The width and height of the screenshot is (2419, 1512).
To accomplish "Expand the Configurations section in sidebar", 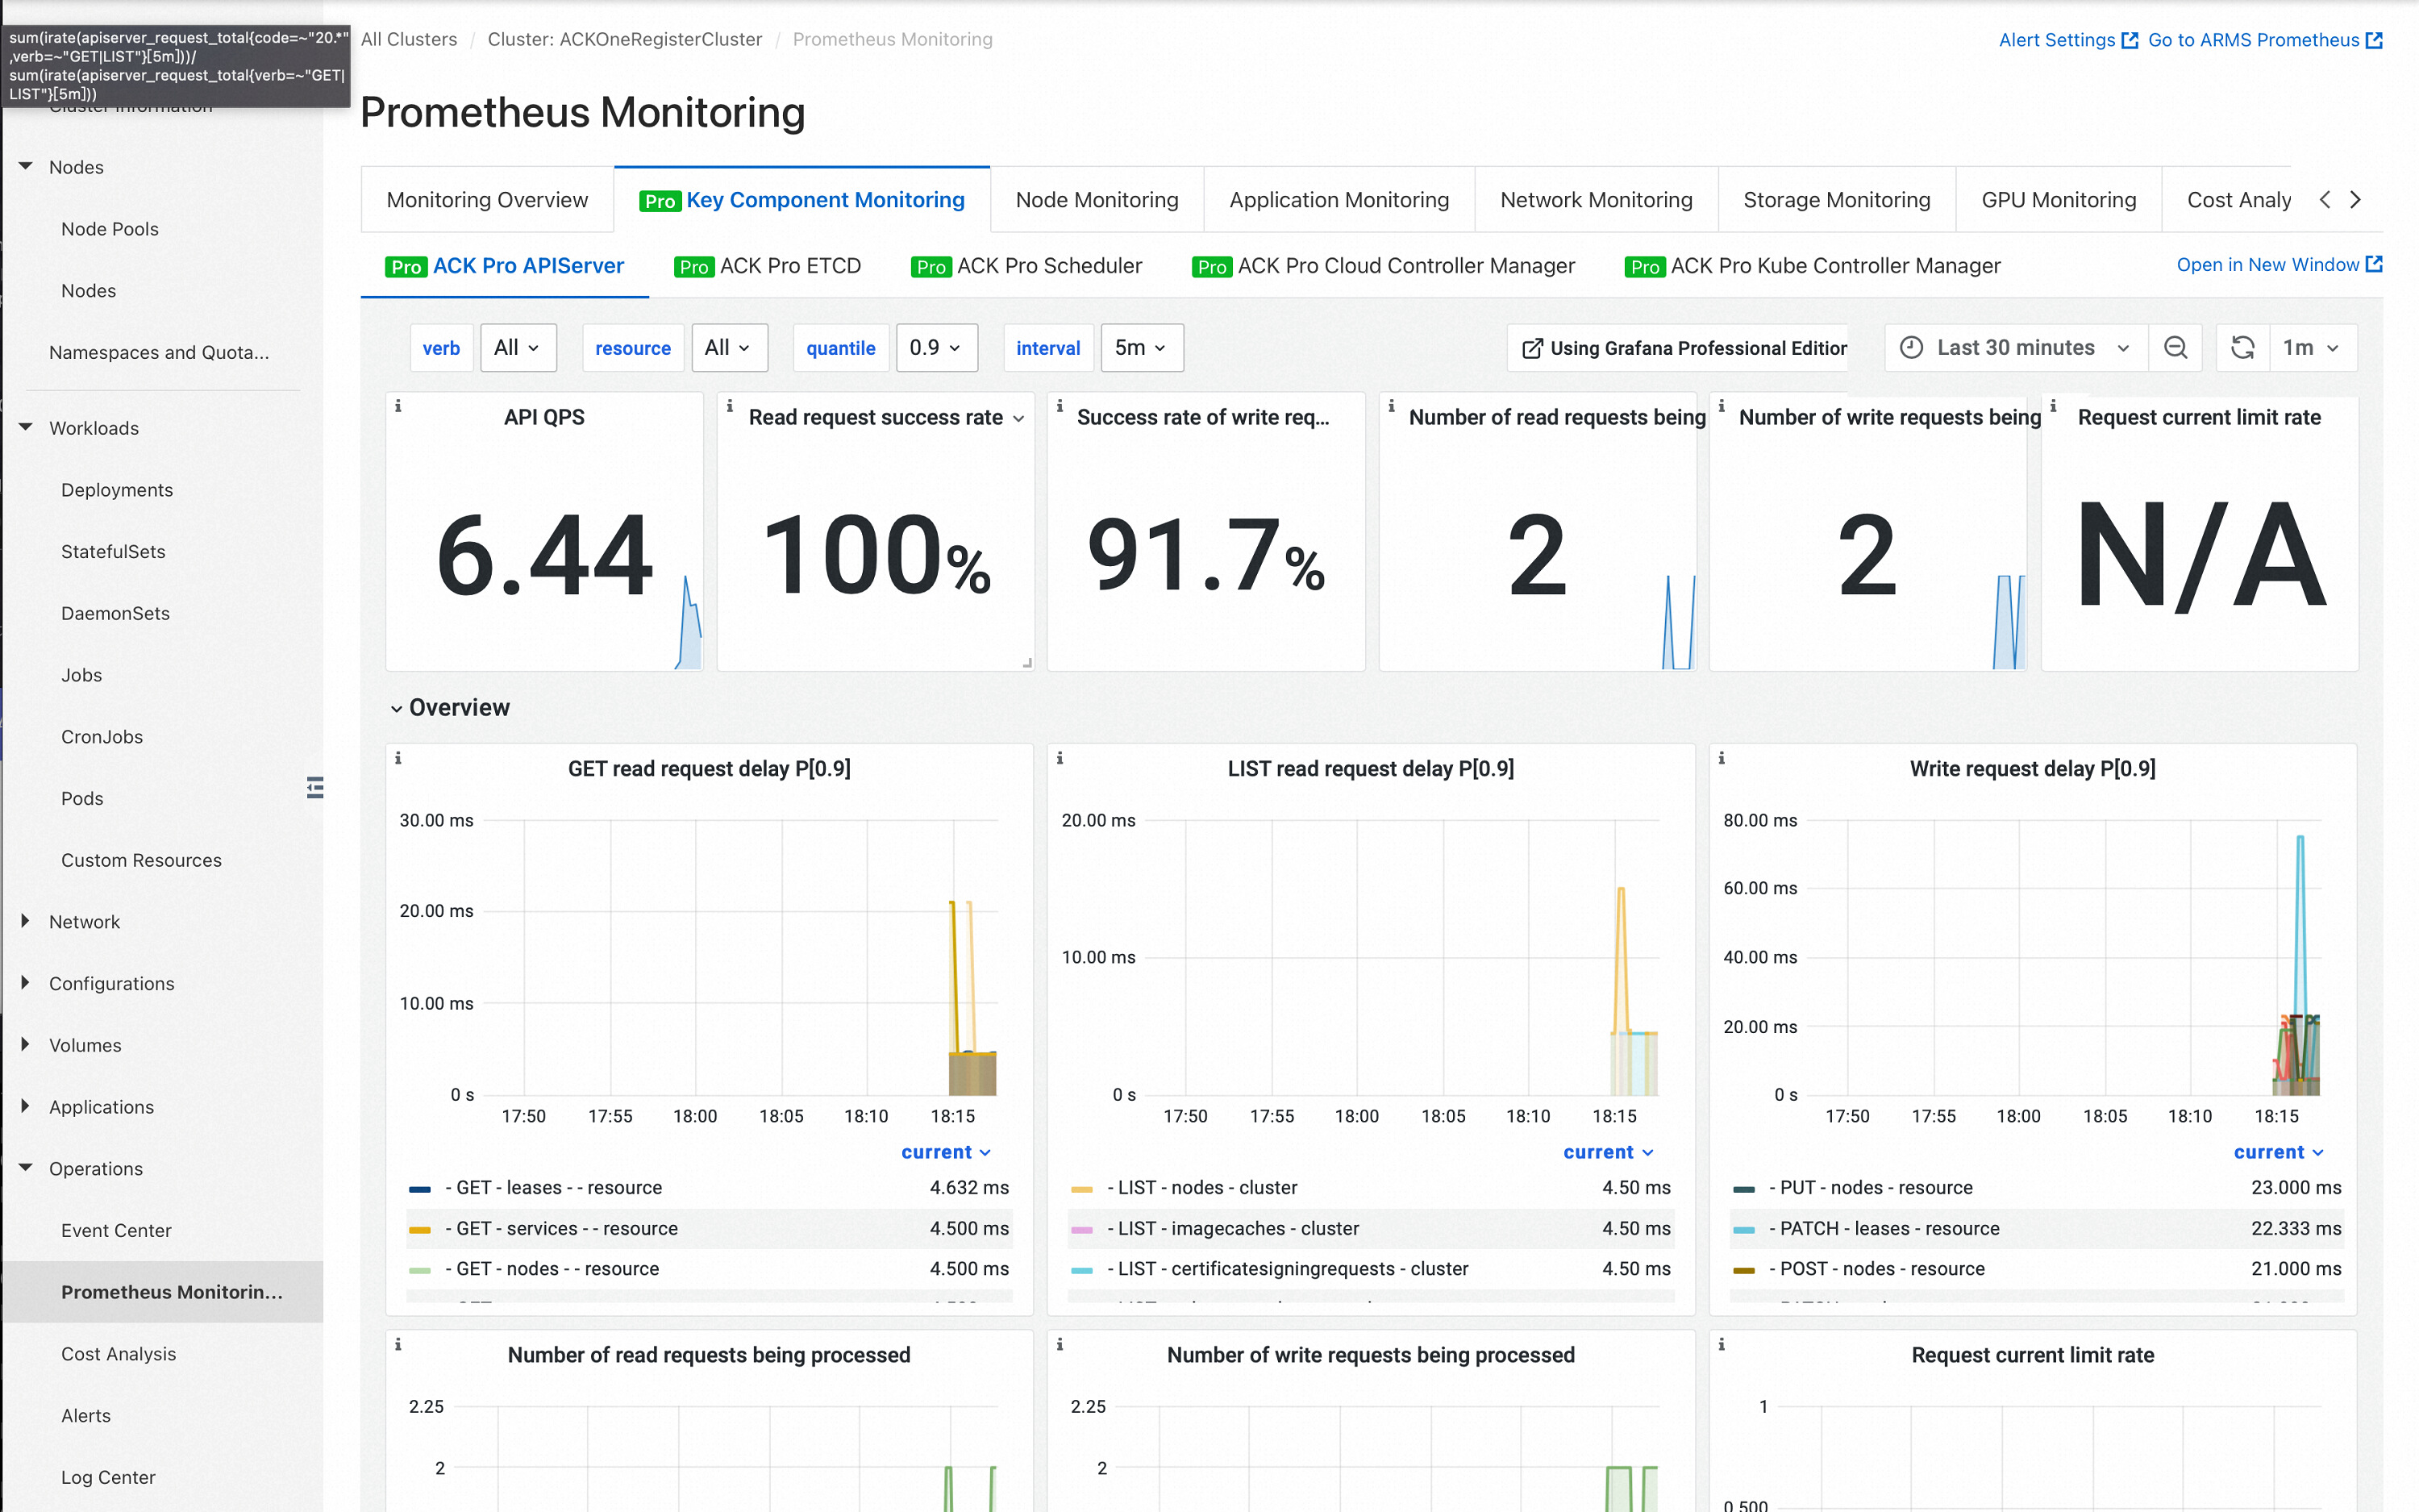I will click(x=26, y=983).
